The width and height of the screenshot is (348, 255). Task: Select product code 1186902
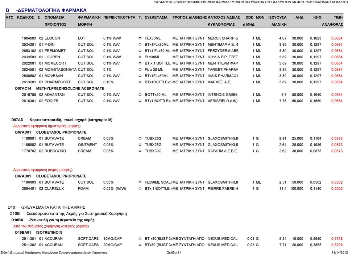29,145
